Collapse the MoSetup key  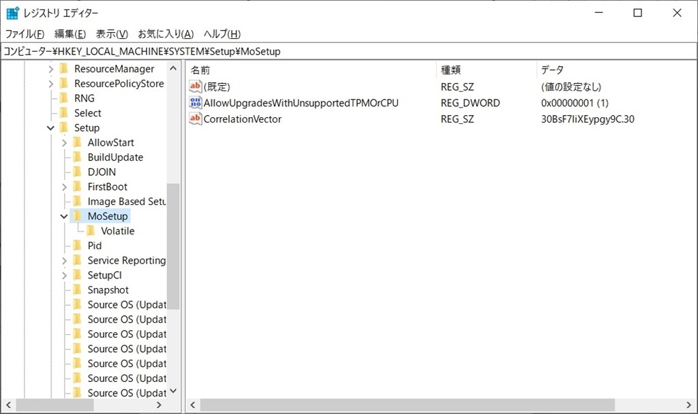pyautogui.click(x=64, y=216)
